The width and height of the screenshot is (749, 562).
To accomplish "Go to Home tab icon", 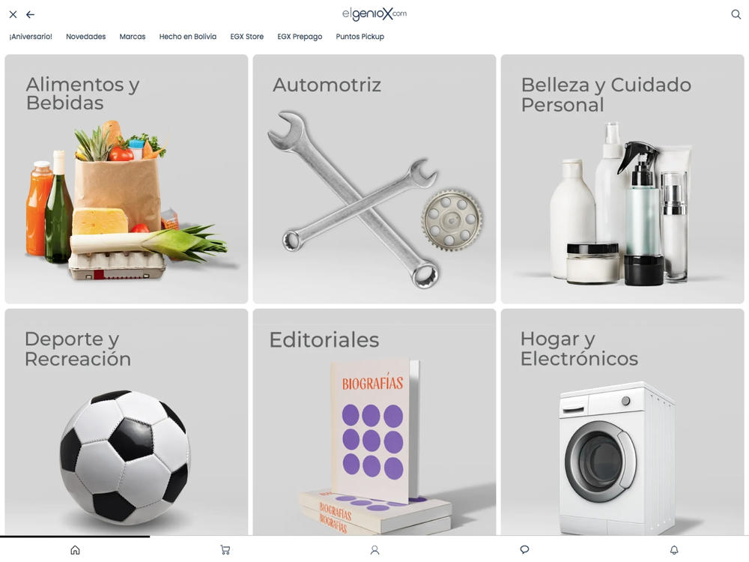I will [75, 550].
